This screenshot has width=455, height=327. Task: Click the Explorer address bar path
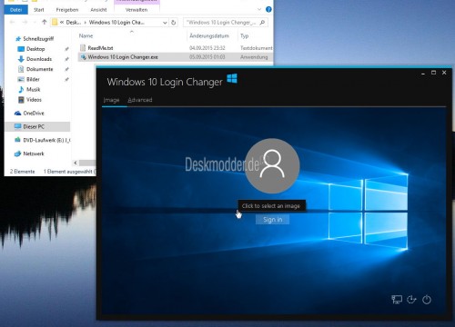(109, 23)
